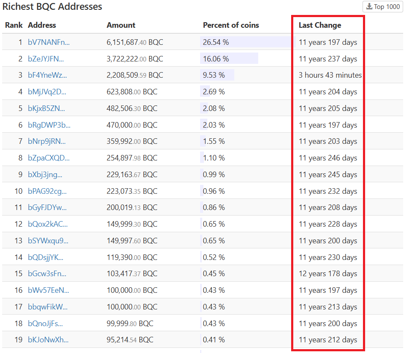Click the 16.06 % percent bar
Viewport: 407px width, 353px height.
pyautogui.click(x=229, y=58)
